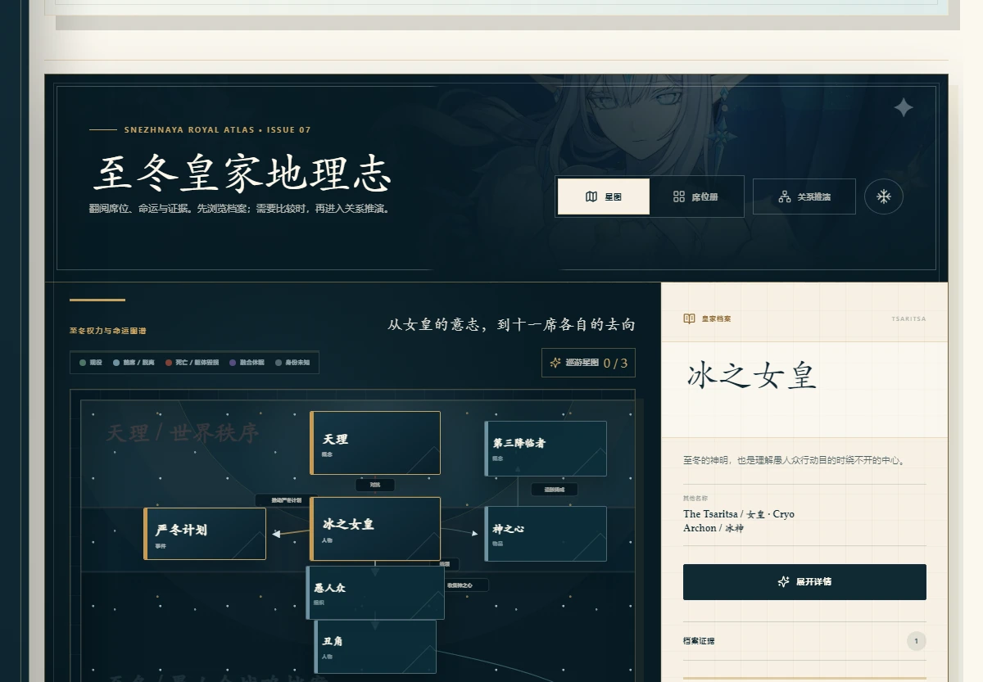Start the 巡游星图 0/3 tour
This screenshot has width=983, height=682.
[588, 363]
